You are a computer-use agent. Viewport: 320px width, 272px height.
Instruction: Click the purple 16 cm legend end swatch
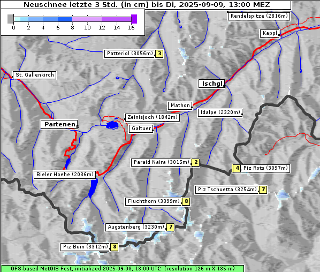pos(134,19)
